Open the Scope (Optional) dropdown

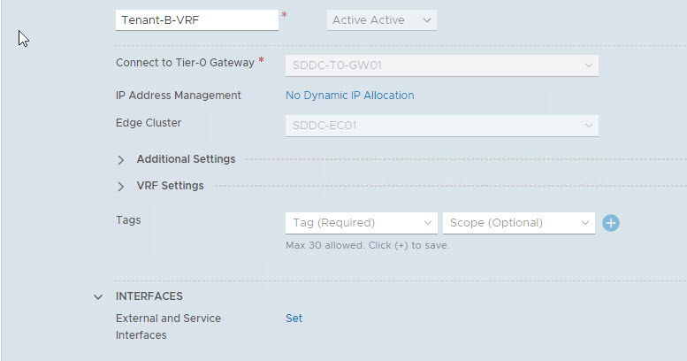[x=519, y=223]
